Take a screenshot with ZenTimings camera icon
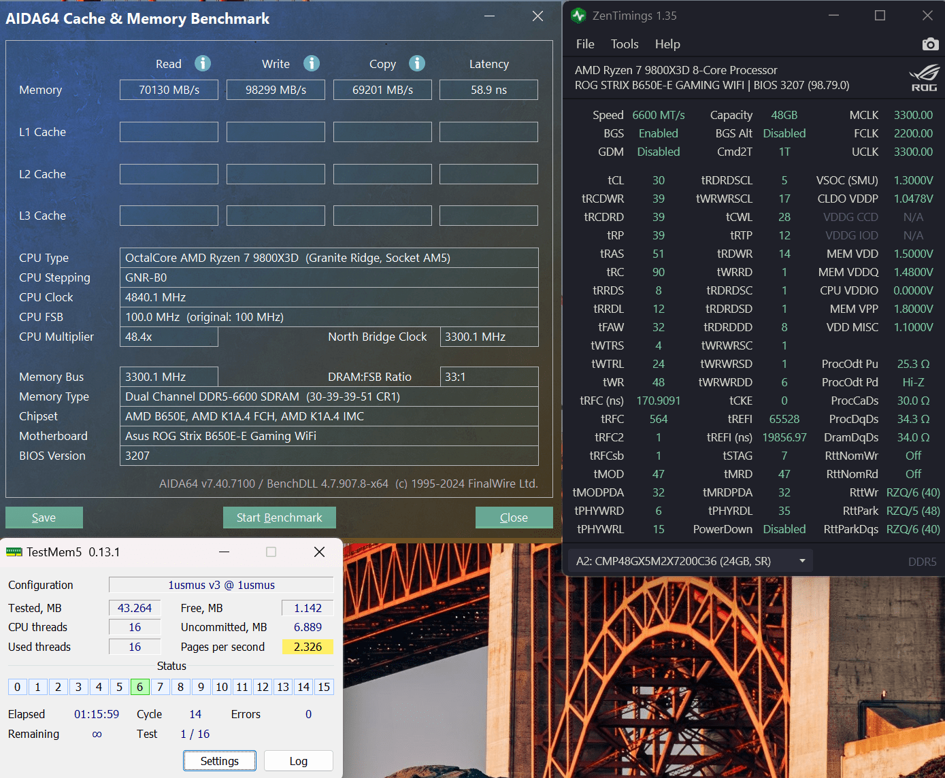 tap(930, 44)
